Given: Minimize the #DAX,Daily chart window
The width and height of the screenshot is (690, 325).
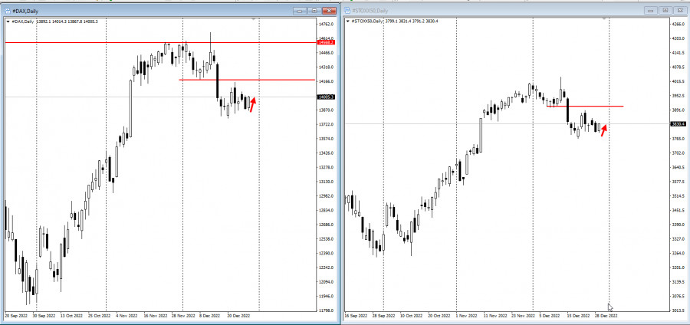Looking at the screenshot, I should point(301,11).
